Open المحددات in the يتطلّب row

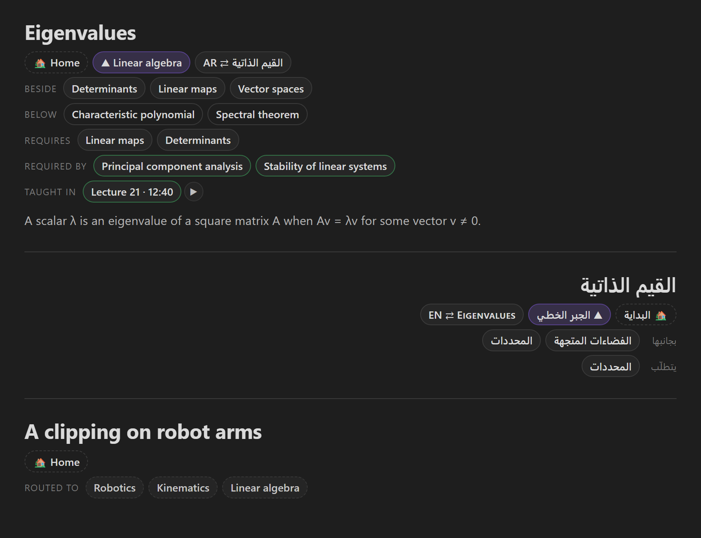pyautogui.click(x=611, y=366)
